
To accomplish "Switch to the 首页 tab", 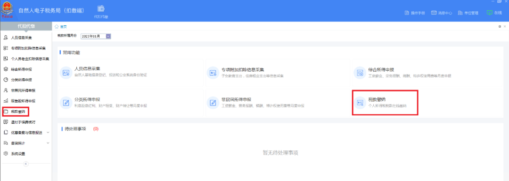I will click(x=61, y=27).
